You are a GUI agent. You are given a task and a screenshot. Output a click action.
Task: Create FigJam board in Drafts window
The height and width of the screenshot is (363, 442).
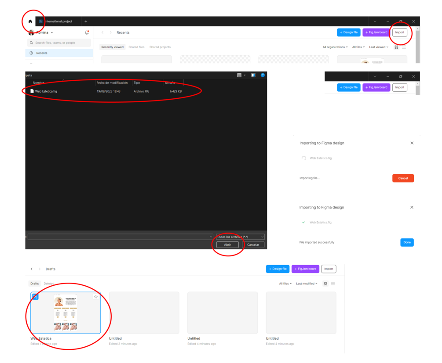[305, 269]
